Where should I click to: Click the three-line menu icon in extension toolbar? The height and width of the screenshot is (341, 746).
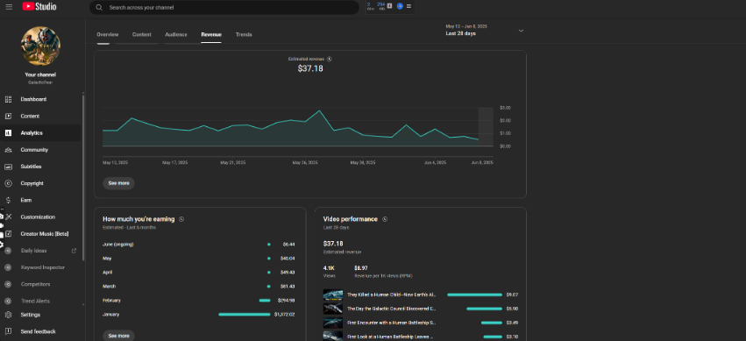[409, 6]
